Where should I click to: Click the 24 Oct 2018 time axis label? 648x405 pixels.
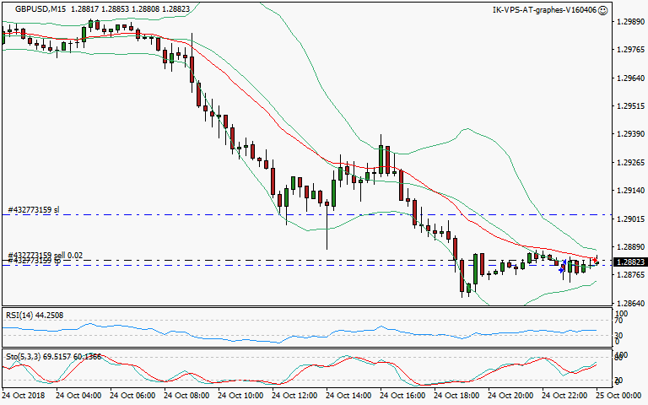24,396
